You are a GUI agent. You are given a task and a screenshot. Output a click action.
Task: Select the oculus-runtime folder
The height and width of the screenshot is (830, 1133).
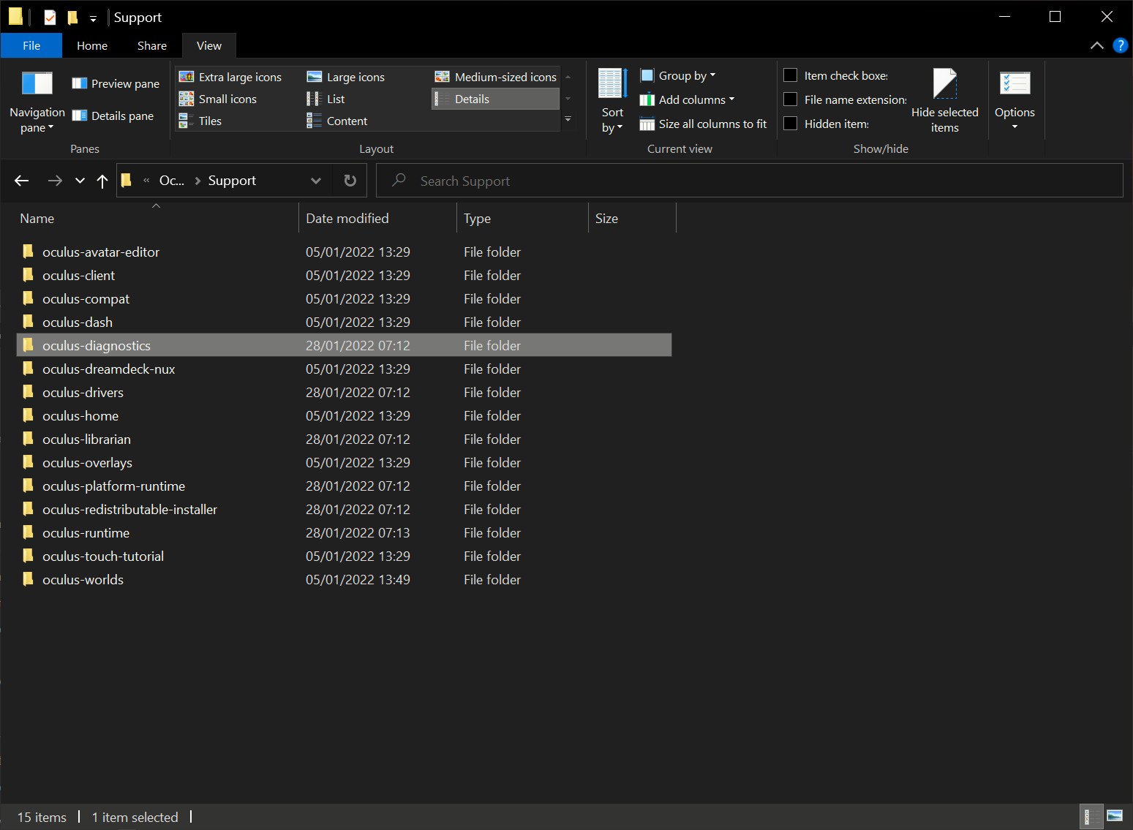point(86,533)
